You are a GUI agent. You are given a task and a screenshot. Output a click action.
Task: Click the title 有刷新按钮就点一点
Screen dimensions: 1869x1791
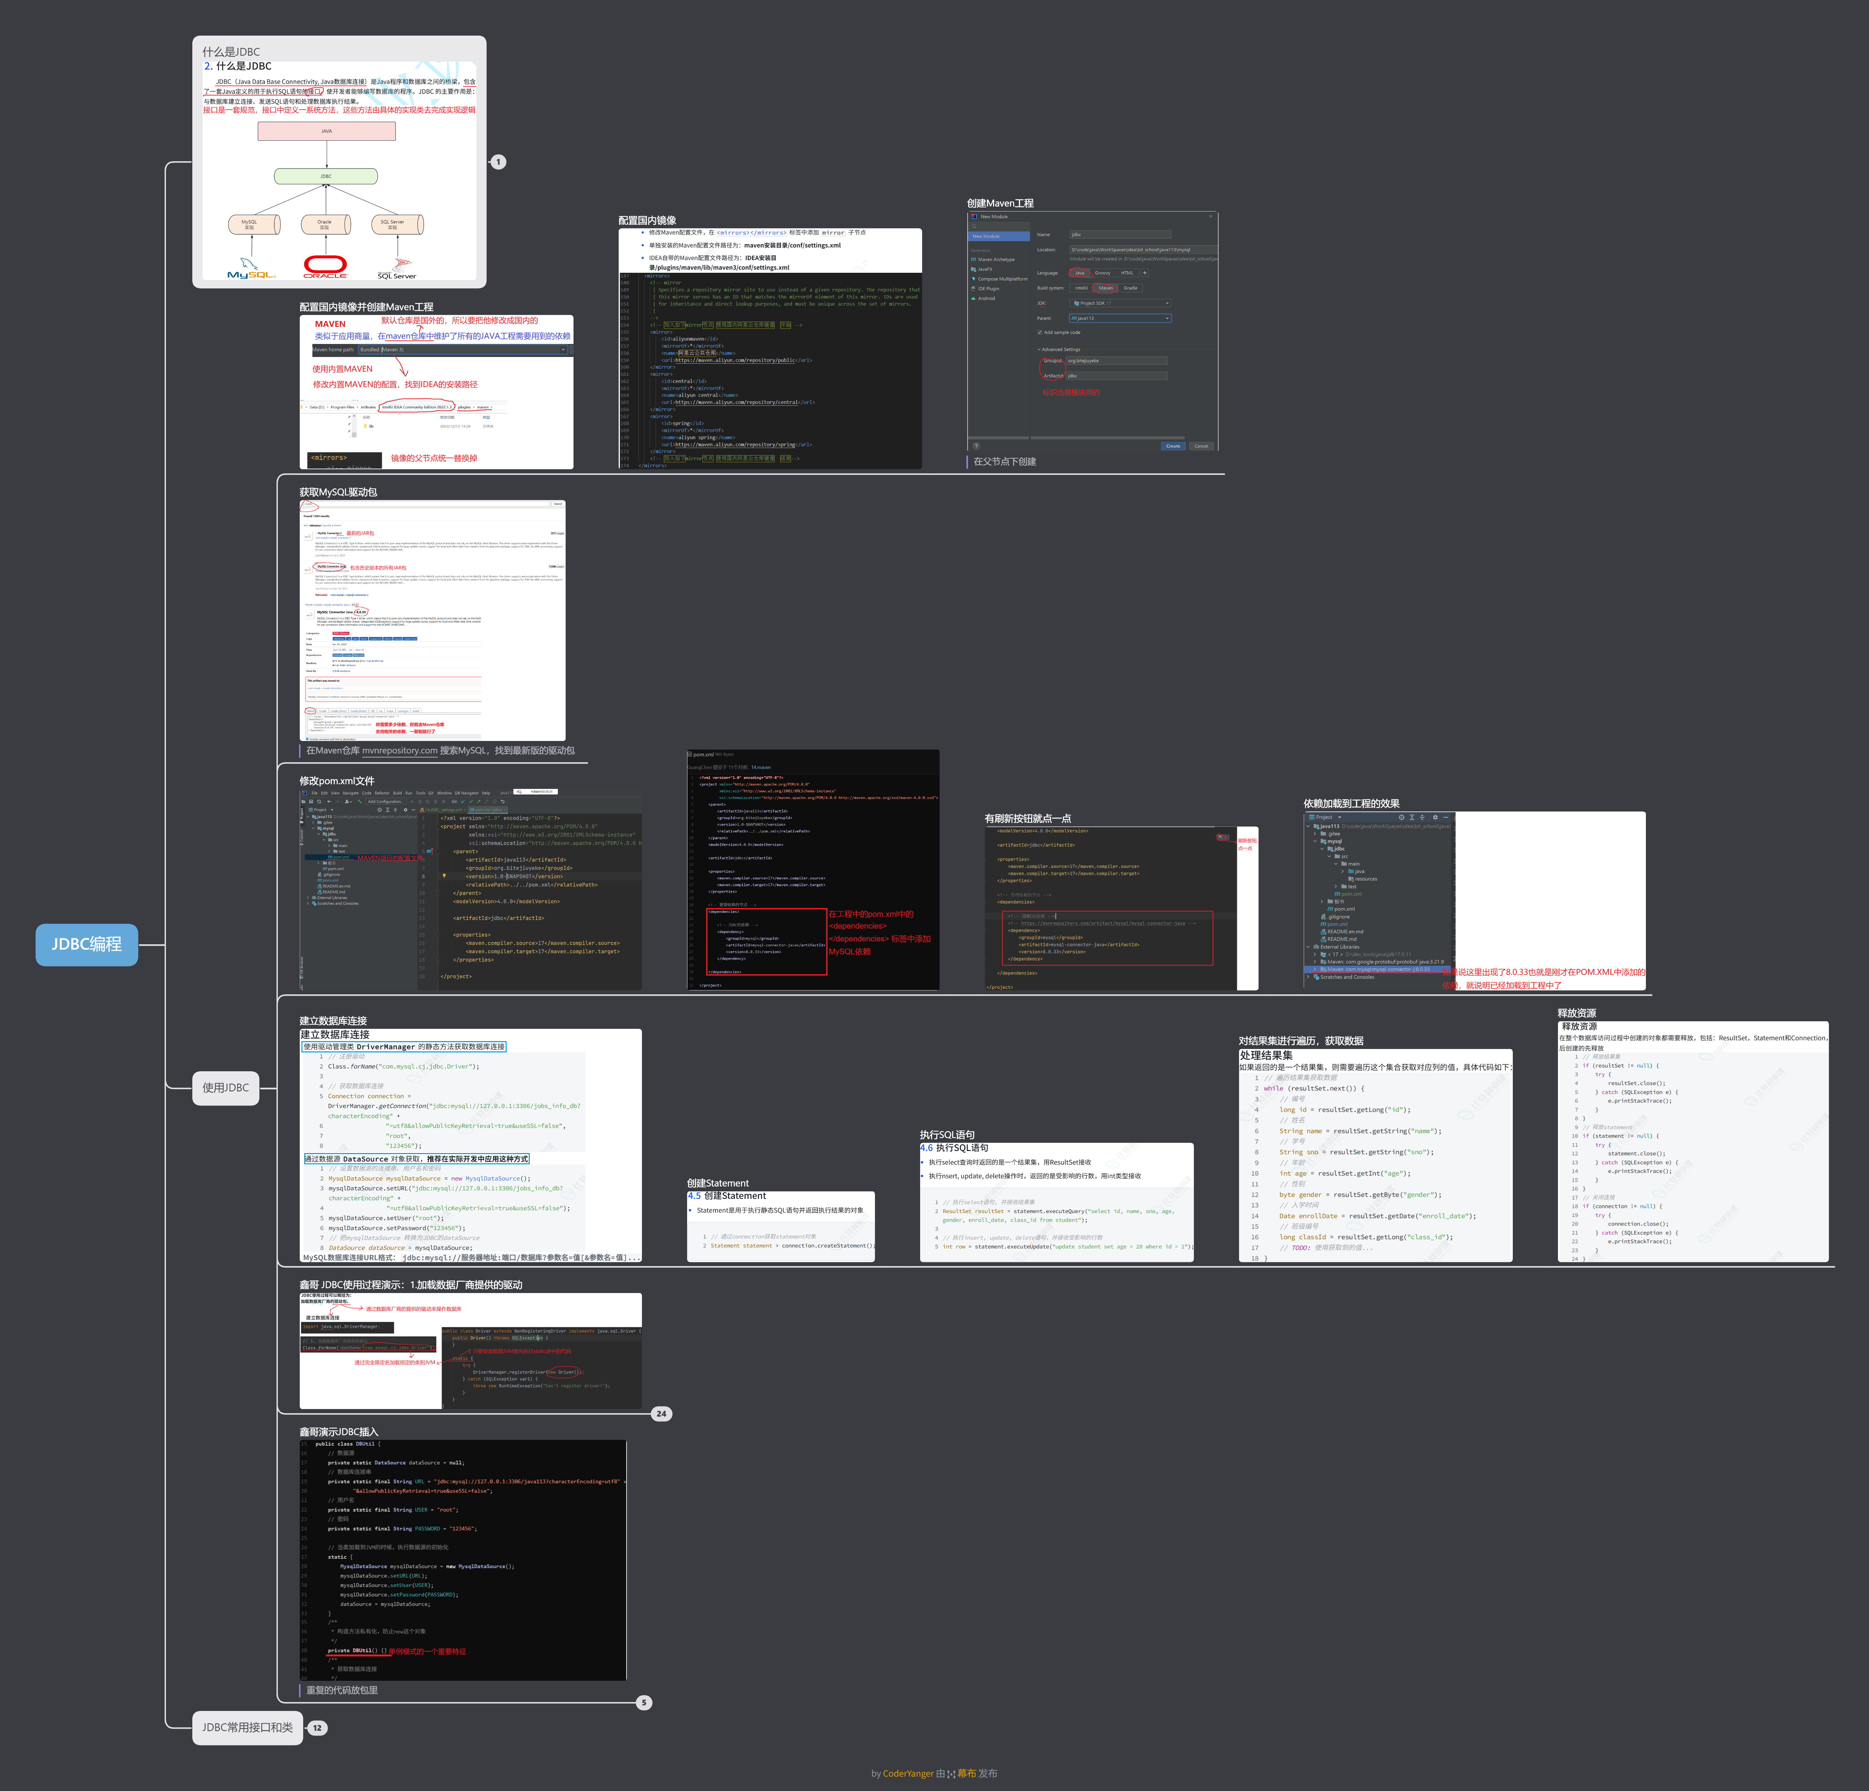coord(1028,818)
